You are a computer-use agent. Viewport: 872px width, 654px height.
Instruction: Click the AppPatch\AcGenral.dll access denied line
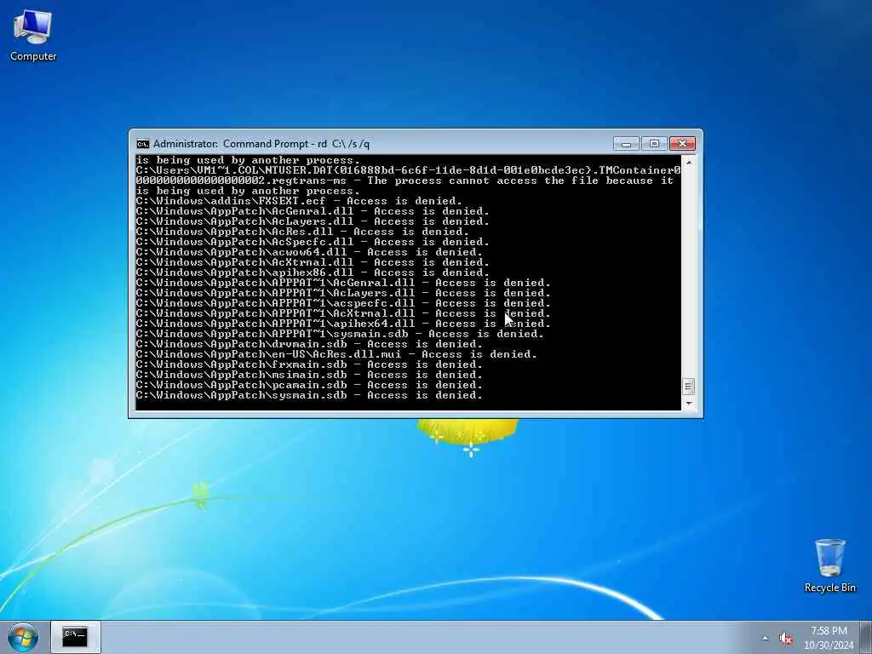313,211
